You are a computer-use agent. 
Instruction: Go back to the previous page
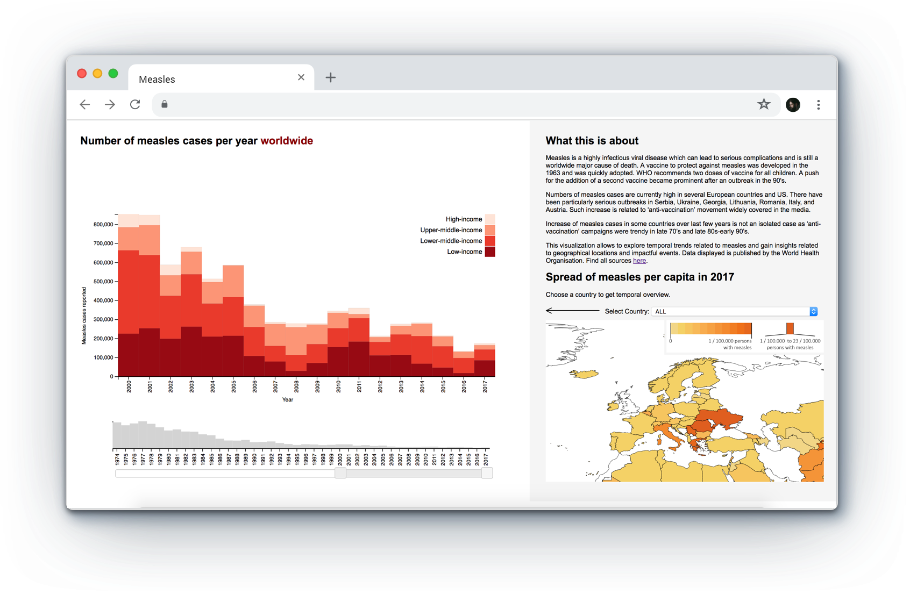point(85,104)
